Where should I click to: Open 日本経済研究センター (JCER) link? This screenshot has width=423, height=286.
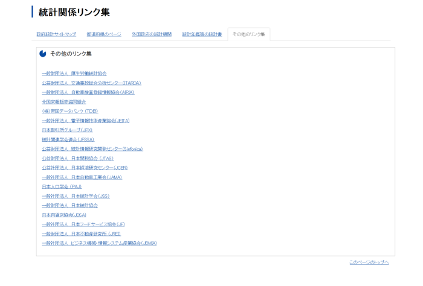pyautogui.click(x=85, y=168)
